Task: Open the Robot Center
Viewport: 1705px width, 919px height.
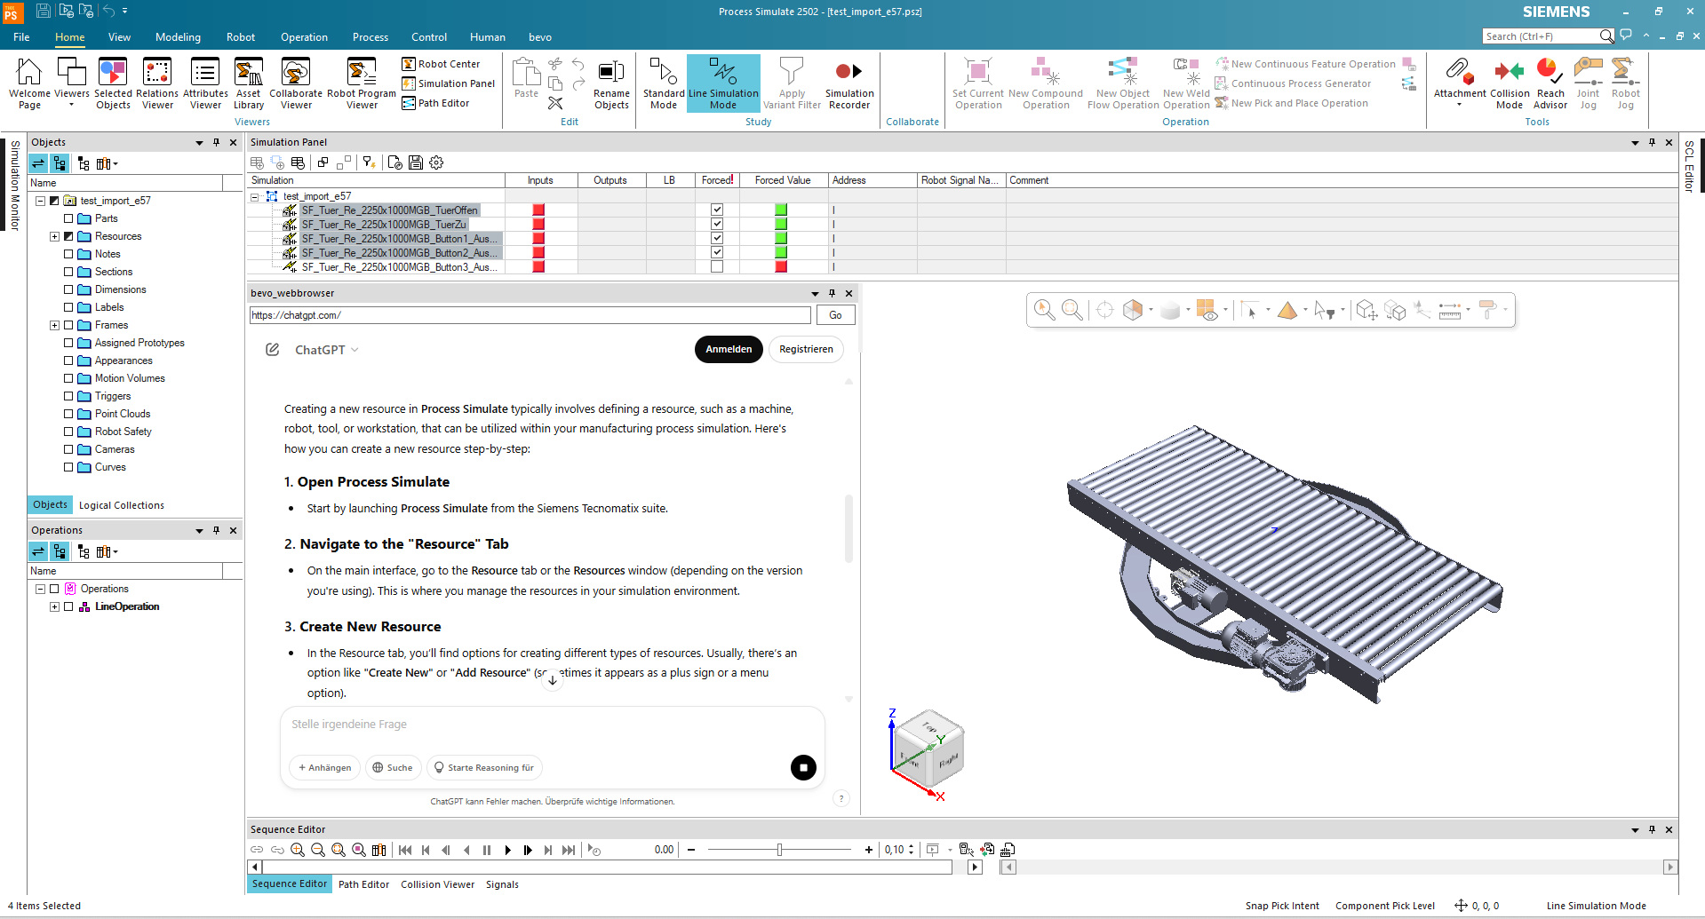Action: tap(441, 64)
